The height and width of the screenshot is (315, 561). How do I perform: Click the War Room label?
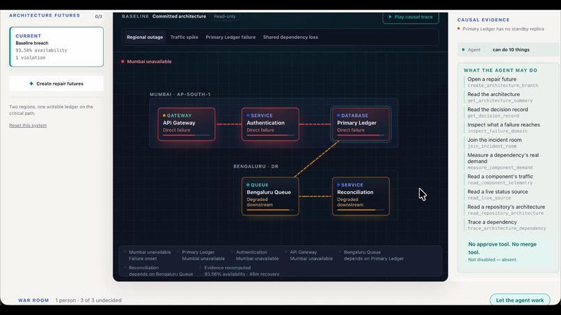(x=33, y=300)
